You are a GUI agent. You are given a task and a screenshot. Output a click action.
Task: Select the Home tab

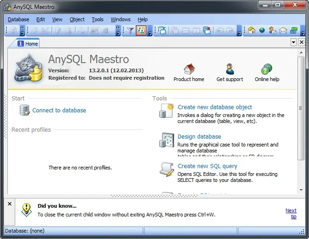click(28, 44)
